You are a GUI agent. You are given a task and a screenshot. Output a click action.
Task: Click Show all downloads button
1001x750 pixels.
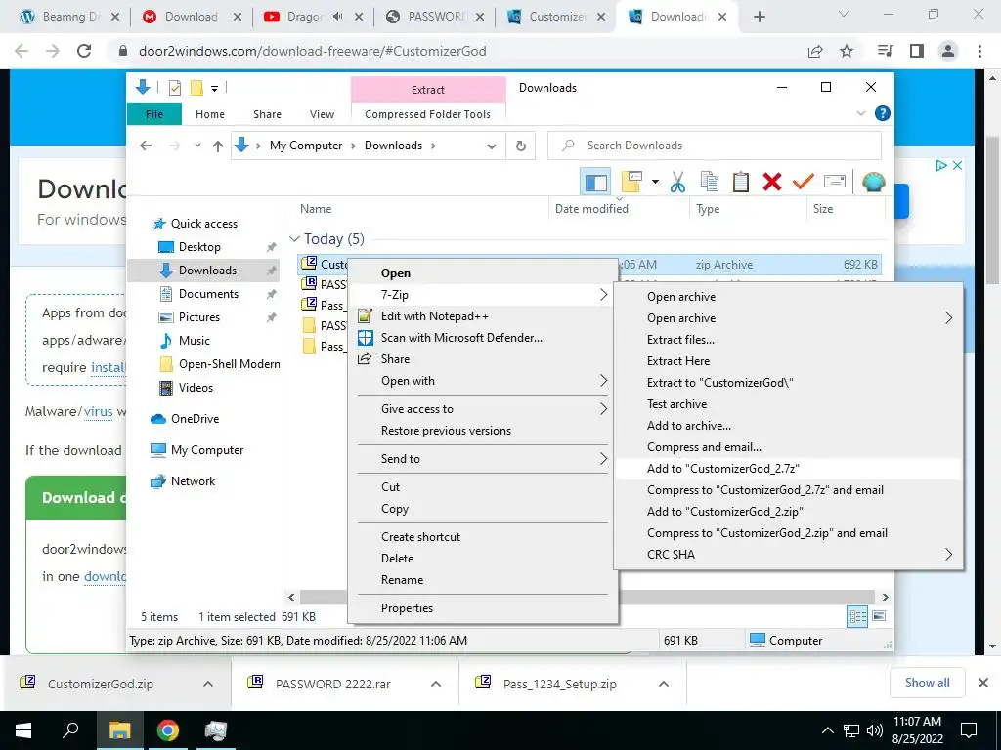(x=927, y=683)
